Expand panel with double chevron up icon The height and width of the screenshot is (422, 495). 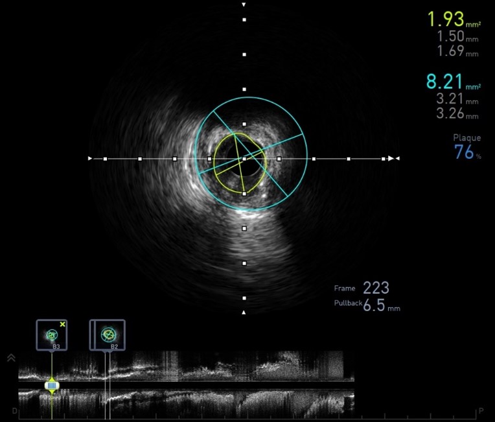[11, 357]
